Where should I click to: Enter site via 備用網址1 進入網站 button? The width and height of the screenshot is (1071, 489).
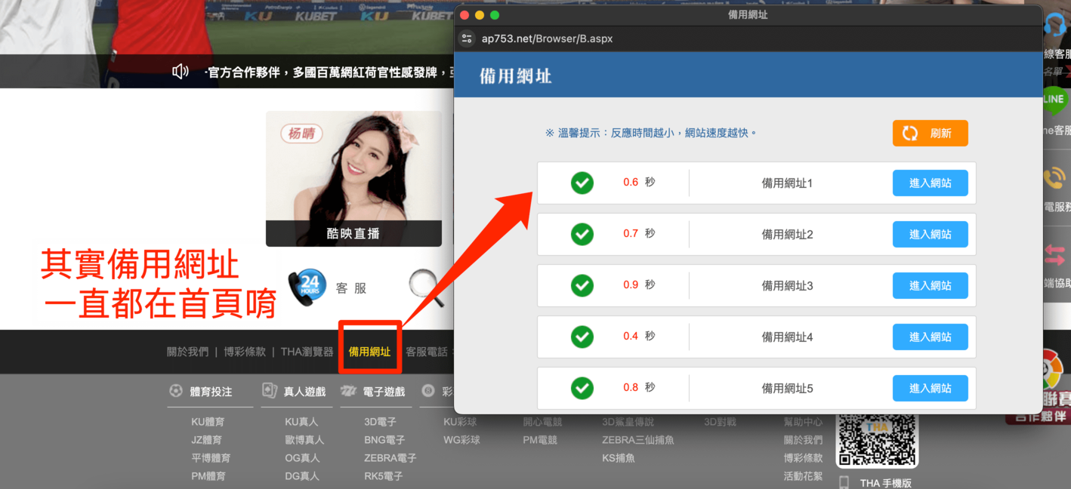[x=930, y=183]
